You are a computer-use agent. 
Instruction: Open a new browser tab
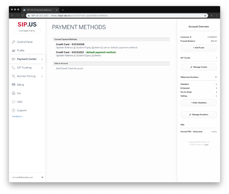[x=63, y=10]
